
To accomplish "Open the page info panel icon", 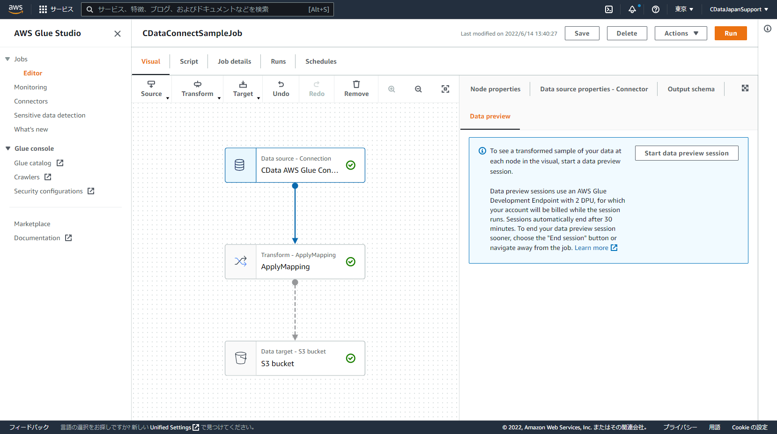I will coord(768,29).
